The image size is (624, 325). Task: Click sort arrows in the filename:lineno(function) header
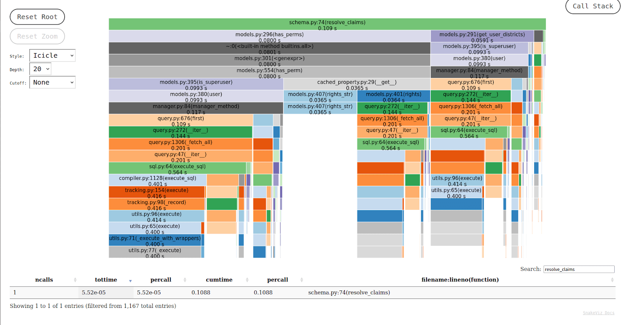[x=612, y=280]
